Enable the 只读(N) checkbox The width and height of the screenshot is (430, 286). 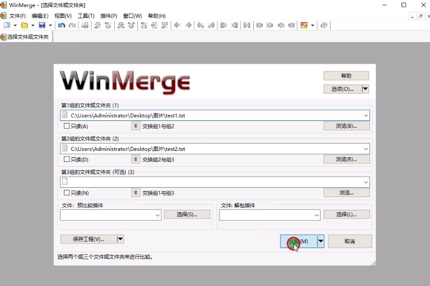[66, 192]
